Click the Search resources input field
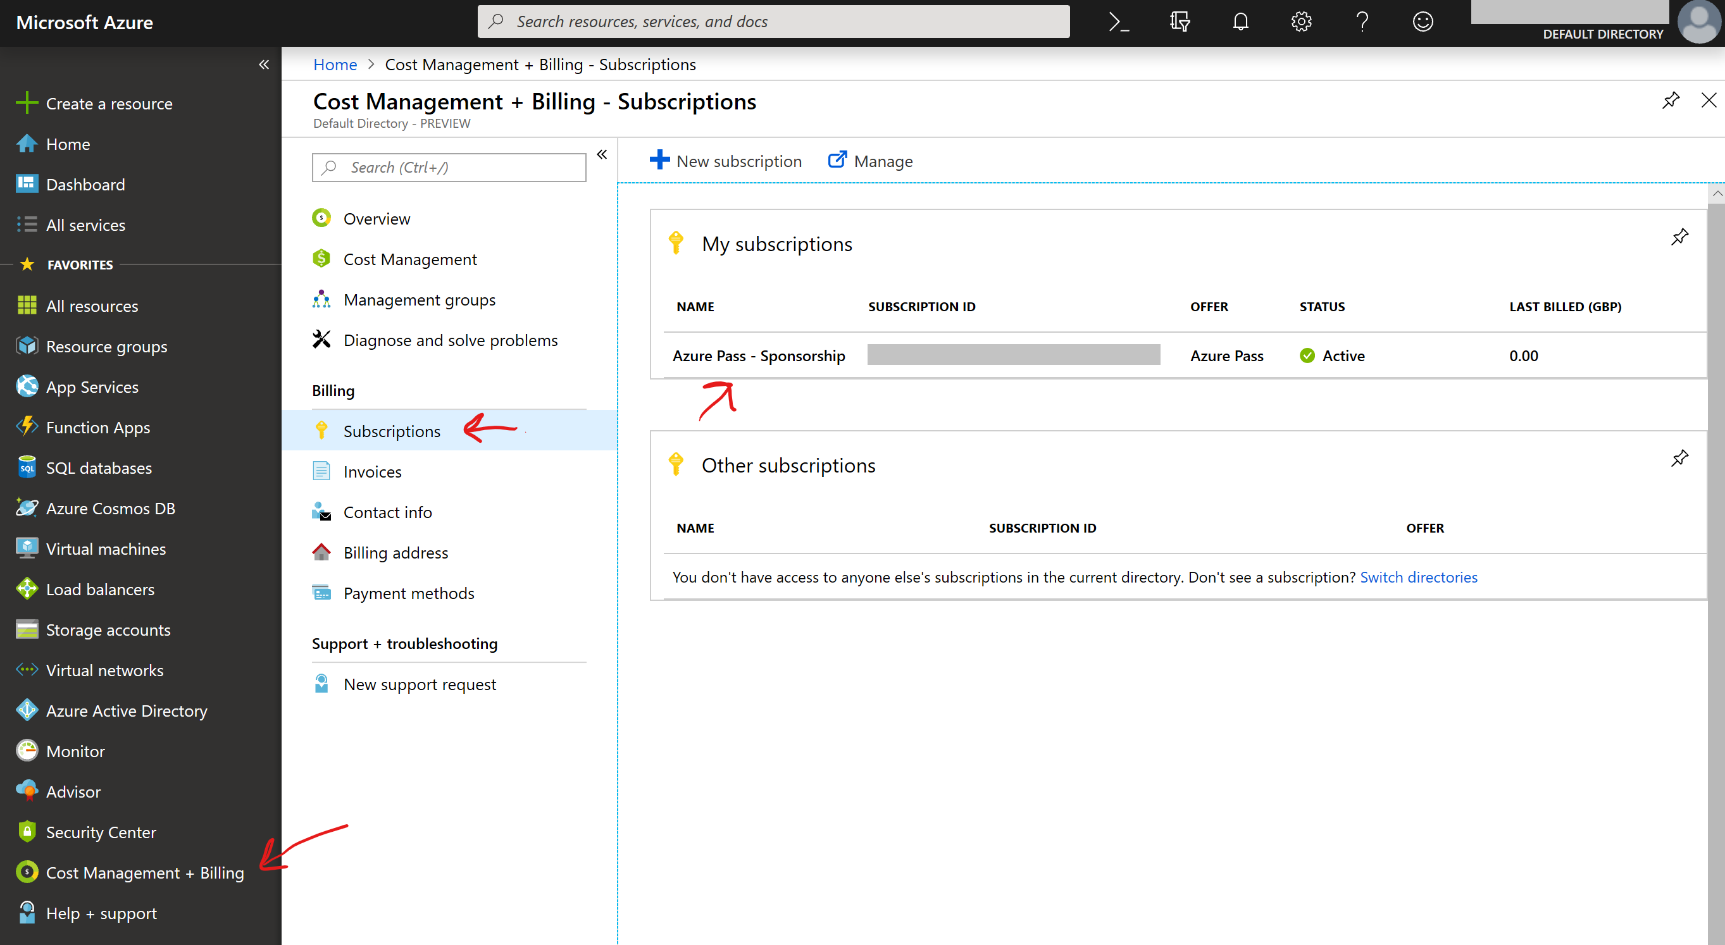This screenshot has width=1725, height=945. [773, 21]
